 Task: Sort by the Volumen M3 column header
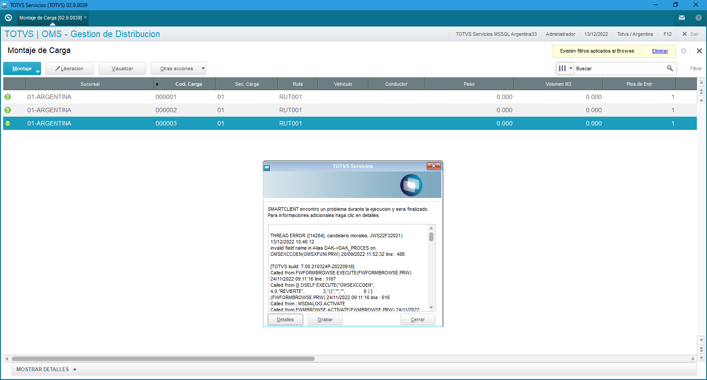[x=559, y=84]
